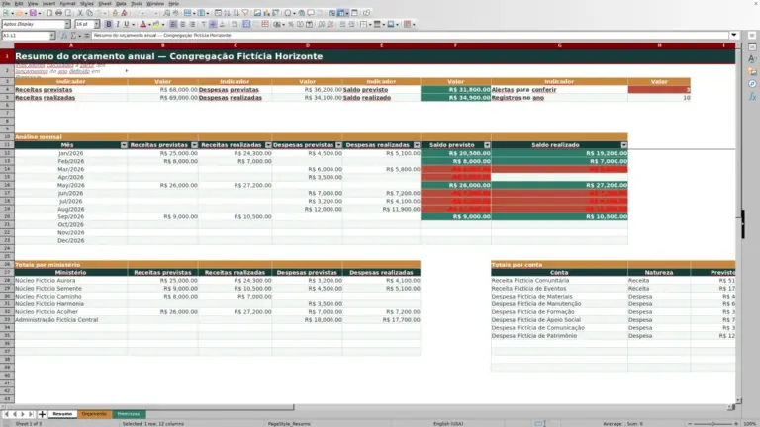Toggle Center Horizontally alignment
Viewport: 760px width, 427px height.
pyautogui.click(x=183, y=24)
